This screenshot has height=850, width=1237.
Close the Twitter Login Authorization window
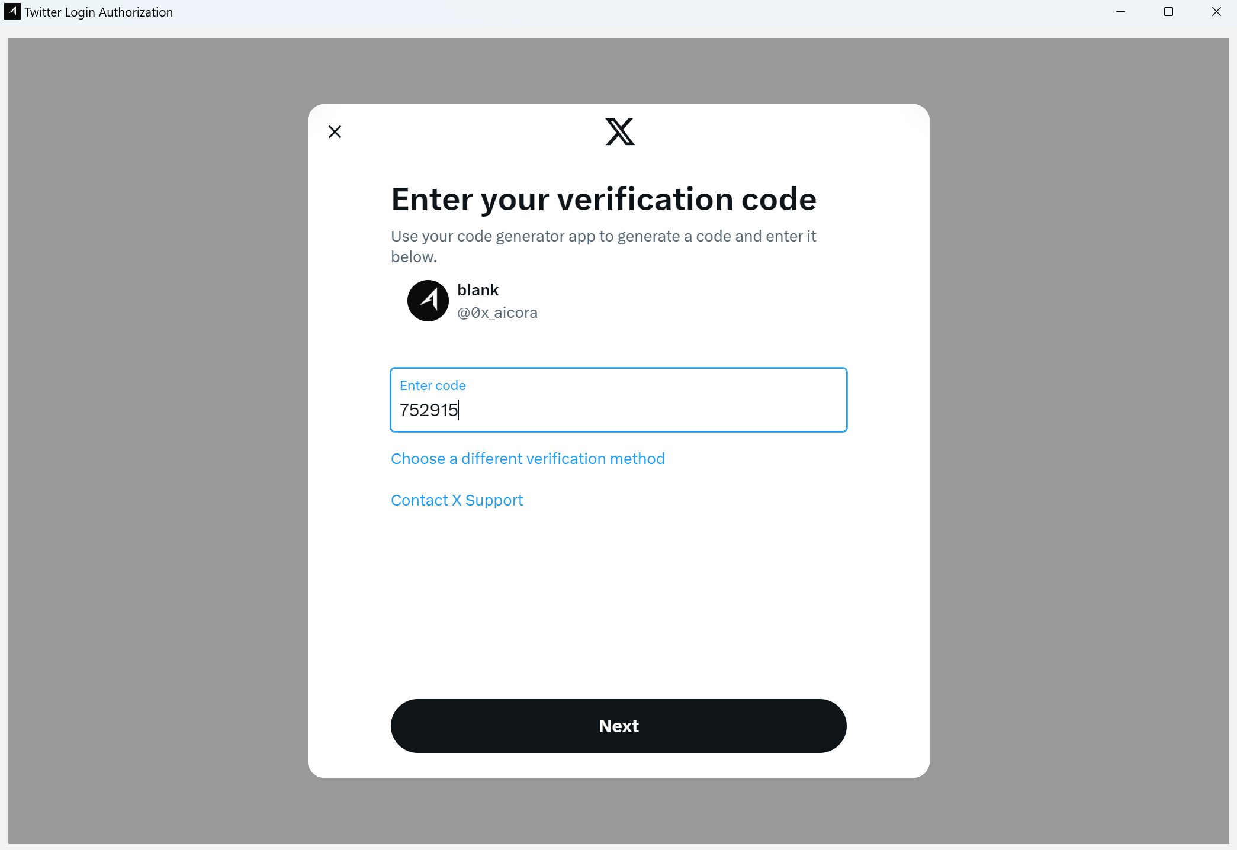pyautogui.click(x=1216, y=12)
